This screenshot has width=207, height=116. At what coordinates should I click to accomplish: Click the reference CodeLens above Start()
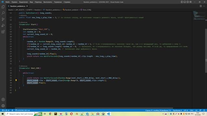[x=23, y=22]
